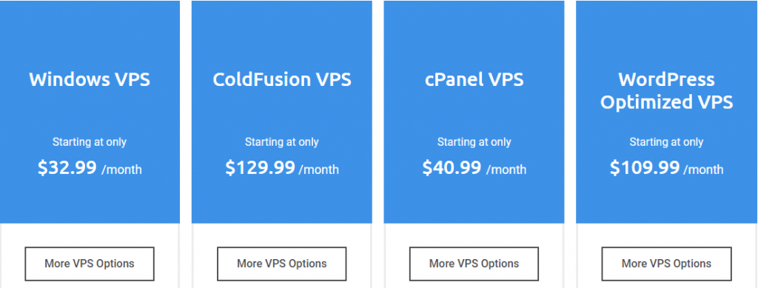Select the $129.99 /month price
The height and width of the screenshot is (288, 758).
tap(282, 167)
